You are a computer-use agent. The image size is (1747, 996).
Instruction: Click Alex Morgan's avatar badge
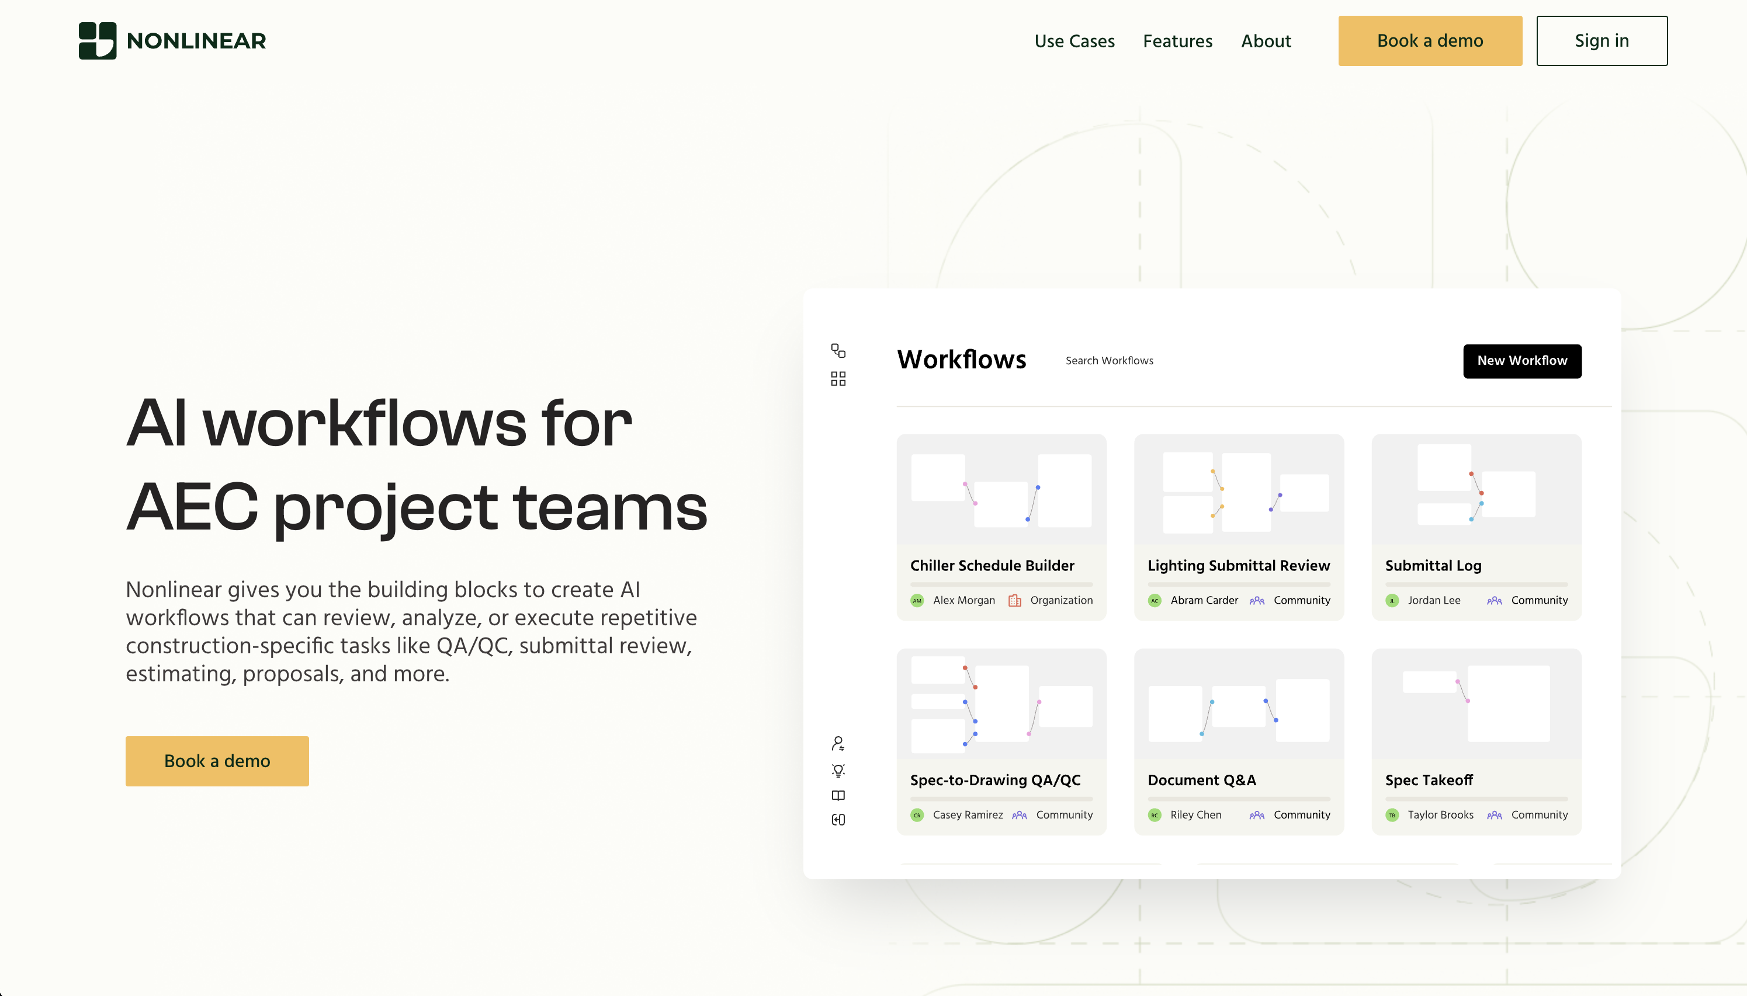(x=917, y=601)
